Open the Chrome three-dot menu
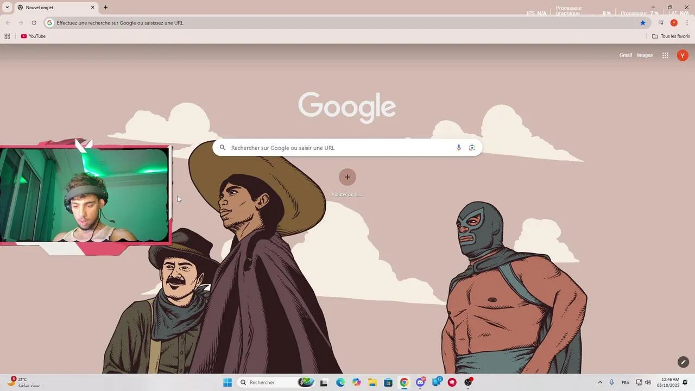Viewport: 695px width, 391px height. (x=687, y=23)
